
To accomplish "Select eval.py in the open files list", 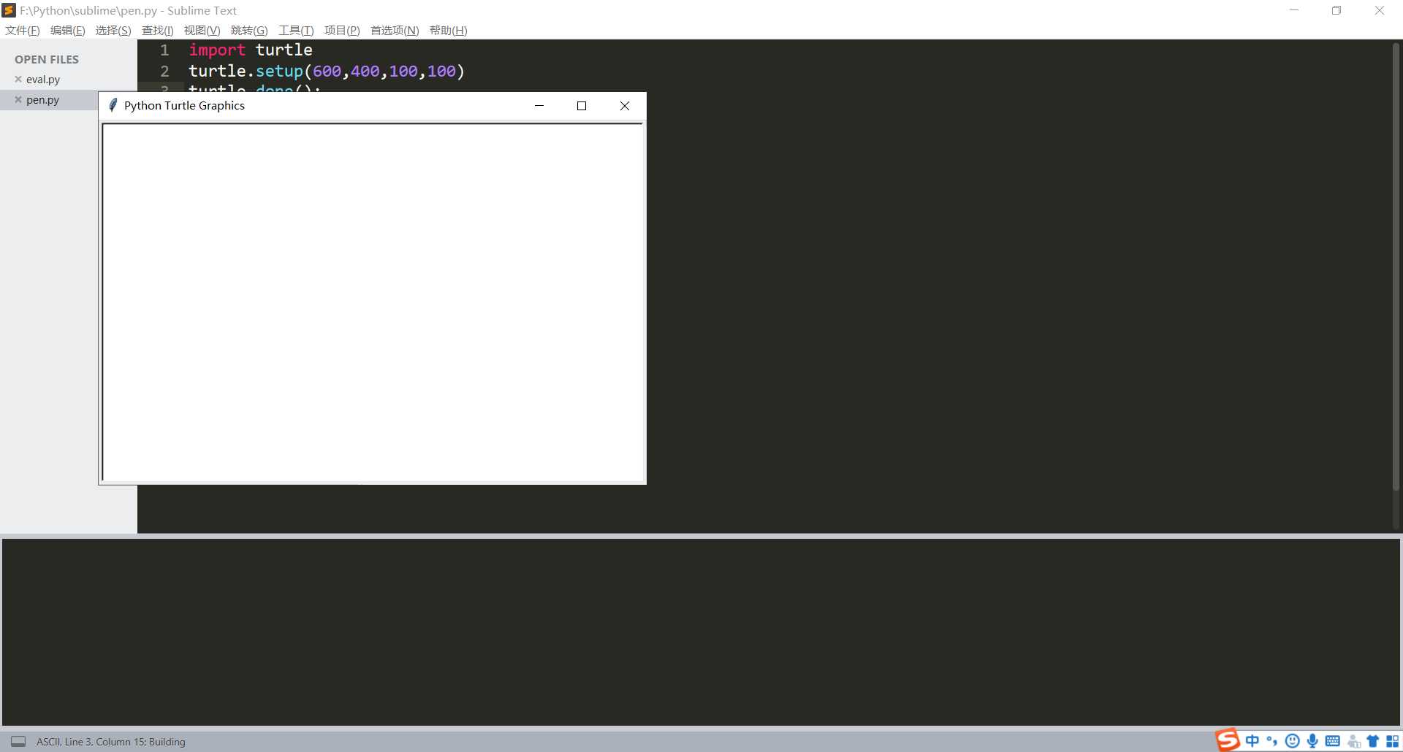I will (43, 79).
